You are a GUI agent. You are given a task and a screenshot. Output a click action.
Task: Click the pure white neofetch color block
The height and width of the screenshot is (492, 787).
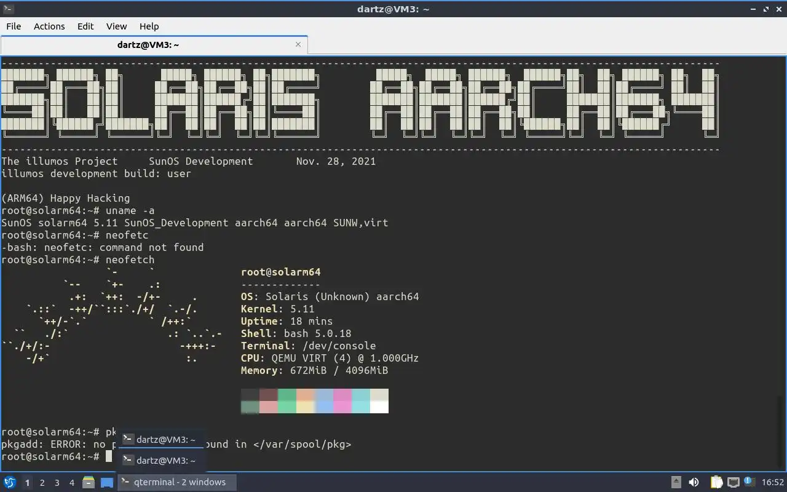379,407
